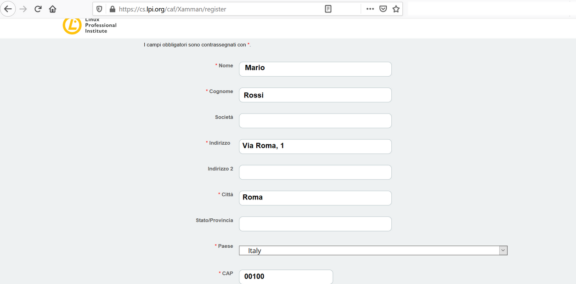Click the Indirizzo 2 label
This screenshot has width=576, height=284.
(x=220, y=169)
